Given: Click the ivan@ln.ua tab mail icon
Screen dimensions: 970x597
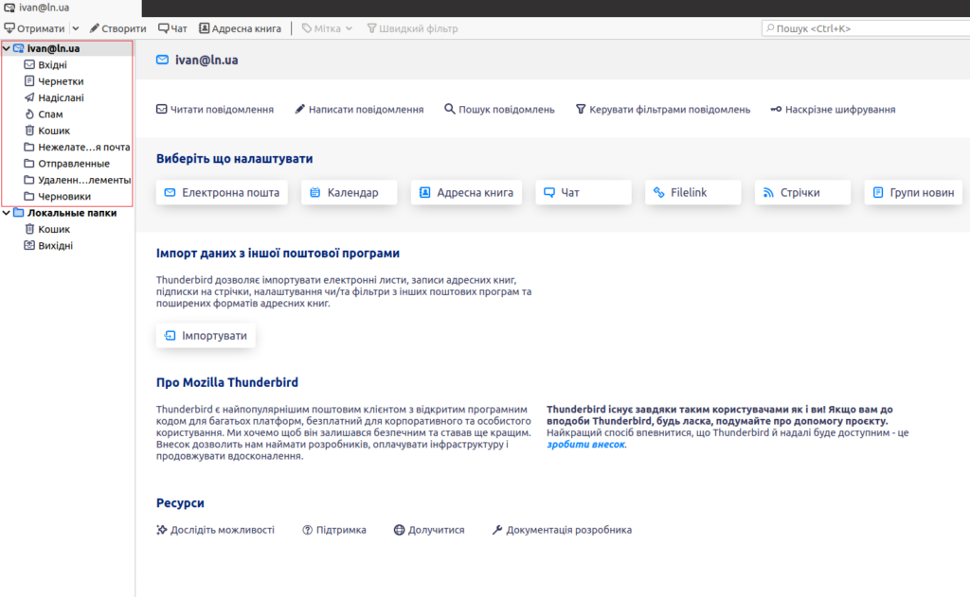Looking at the screenshot, I should (9, 8).
